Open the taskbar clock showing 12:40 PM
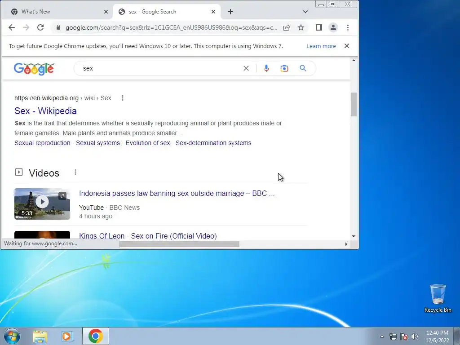Screen dimensions: 460x345 click(x=437, y=336)
